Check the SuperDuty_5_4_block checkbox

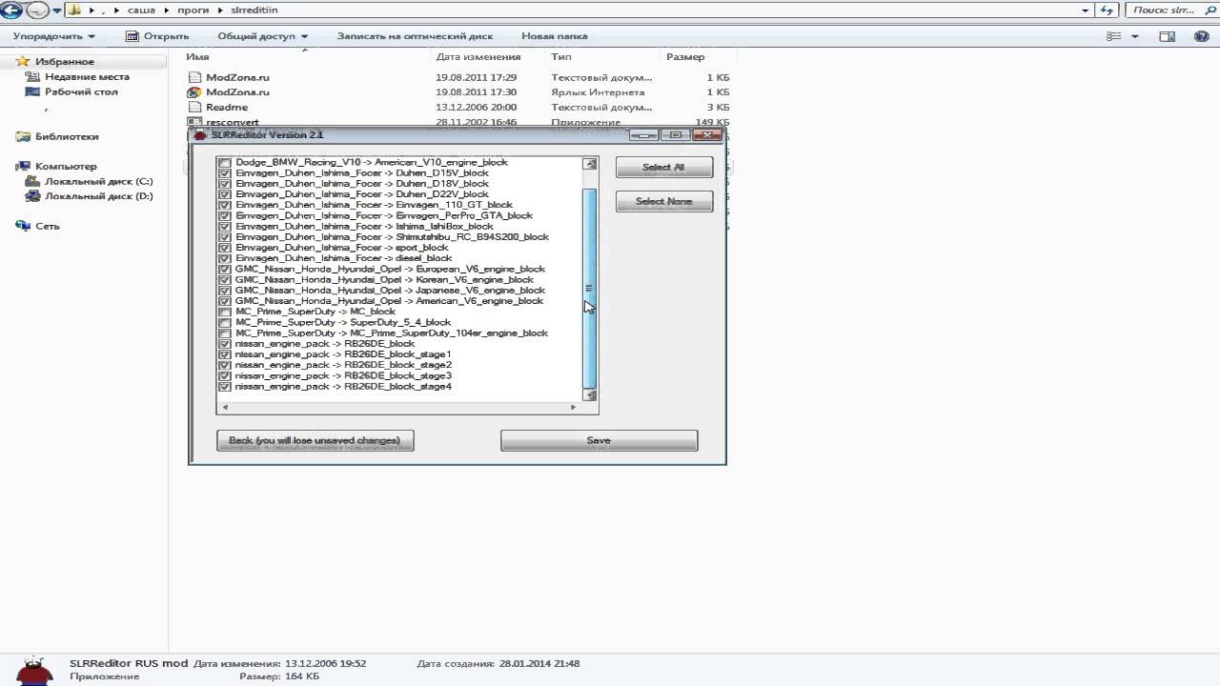point(225,323)
